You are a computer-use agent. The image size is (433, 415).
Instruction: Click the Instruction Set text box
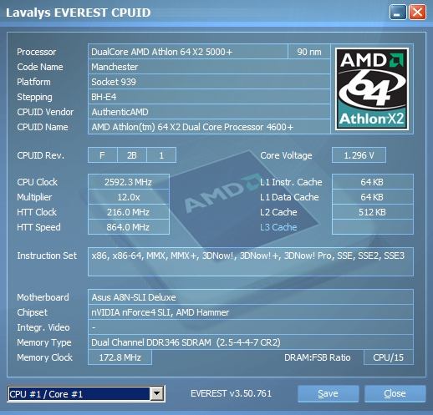[251, 261]
